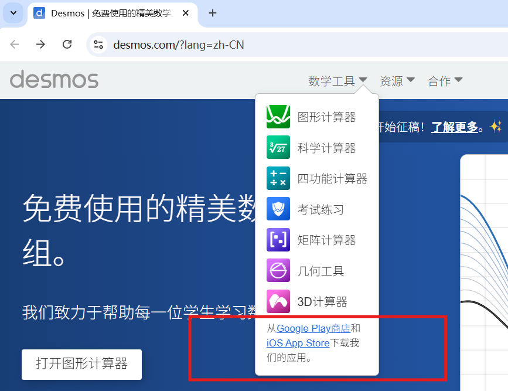Collapse the 数学工具 dropdown menu
Image resolution: width=508 pixels, height=391 pixels.
[x=338, y=81]
